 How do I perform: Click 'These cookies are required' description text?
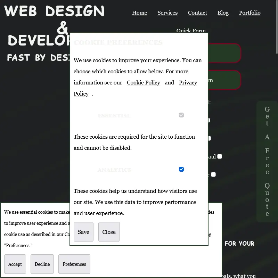tap(134, 142)
